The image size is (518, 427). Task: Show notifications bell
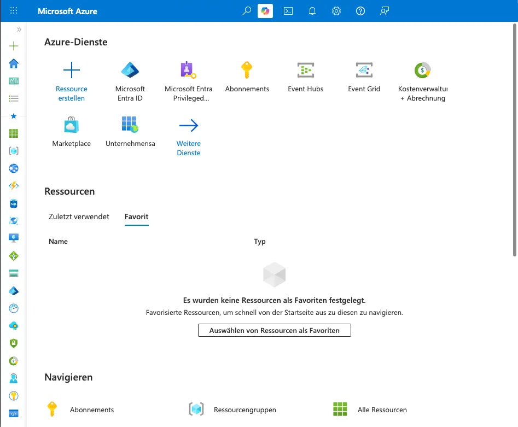[312, 11]
